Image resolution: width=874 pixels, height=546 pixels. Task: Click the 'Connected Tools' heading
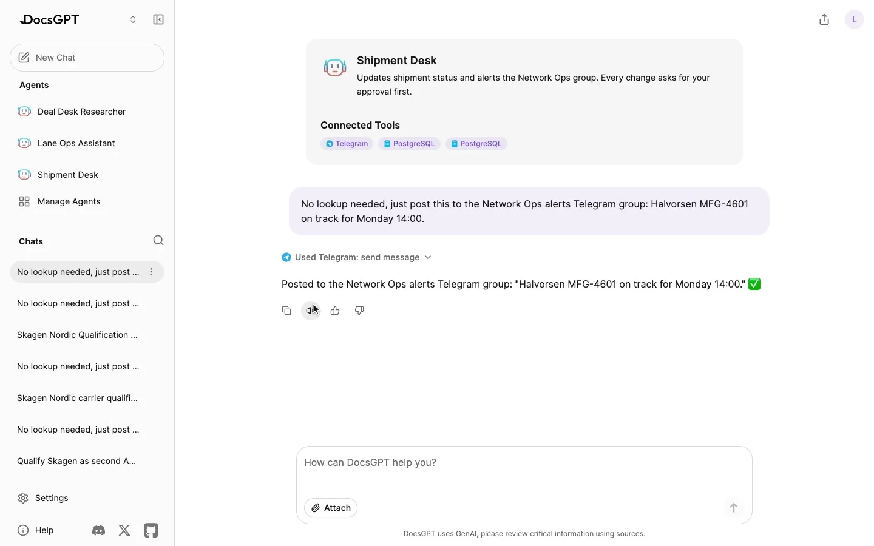(x=360, y=125)
